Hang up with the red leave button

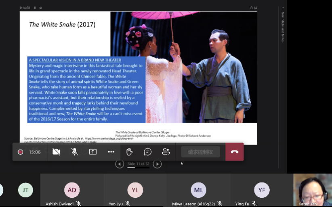coord(234,152)
